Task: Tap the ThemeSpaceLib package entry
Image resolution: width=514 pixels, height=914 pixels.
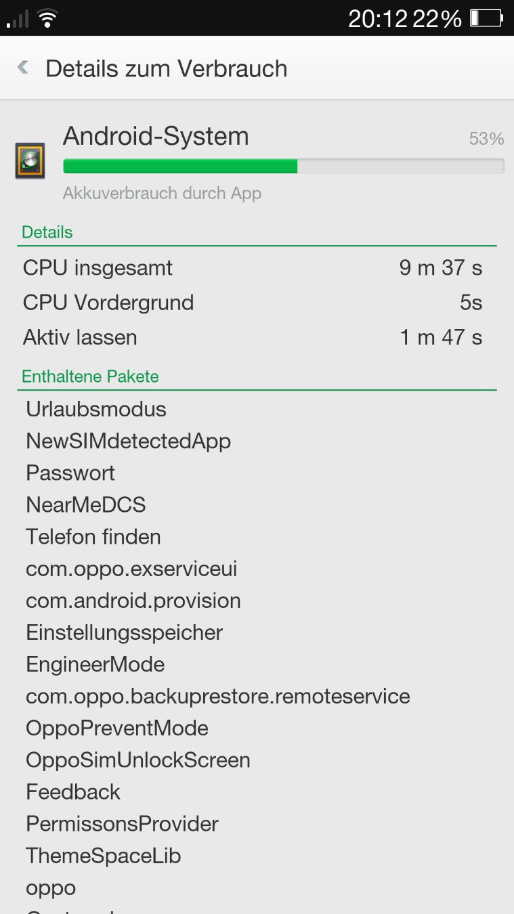Action: point(103,856)
